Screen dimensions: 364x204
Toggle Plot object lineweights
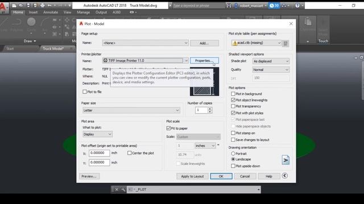pyautogui.click(x=233, y=100)
